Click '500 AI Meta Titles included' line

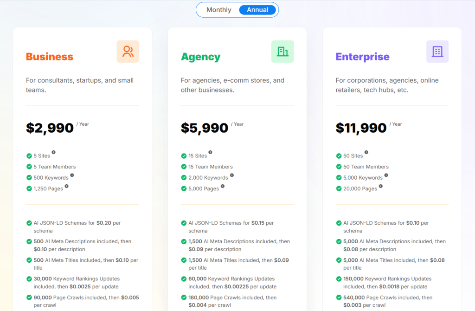tap(86, 264)
